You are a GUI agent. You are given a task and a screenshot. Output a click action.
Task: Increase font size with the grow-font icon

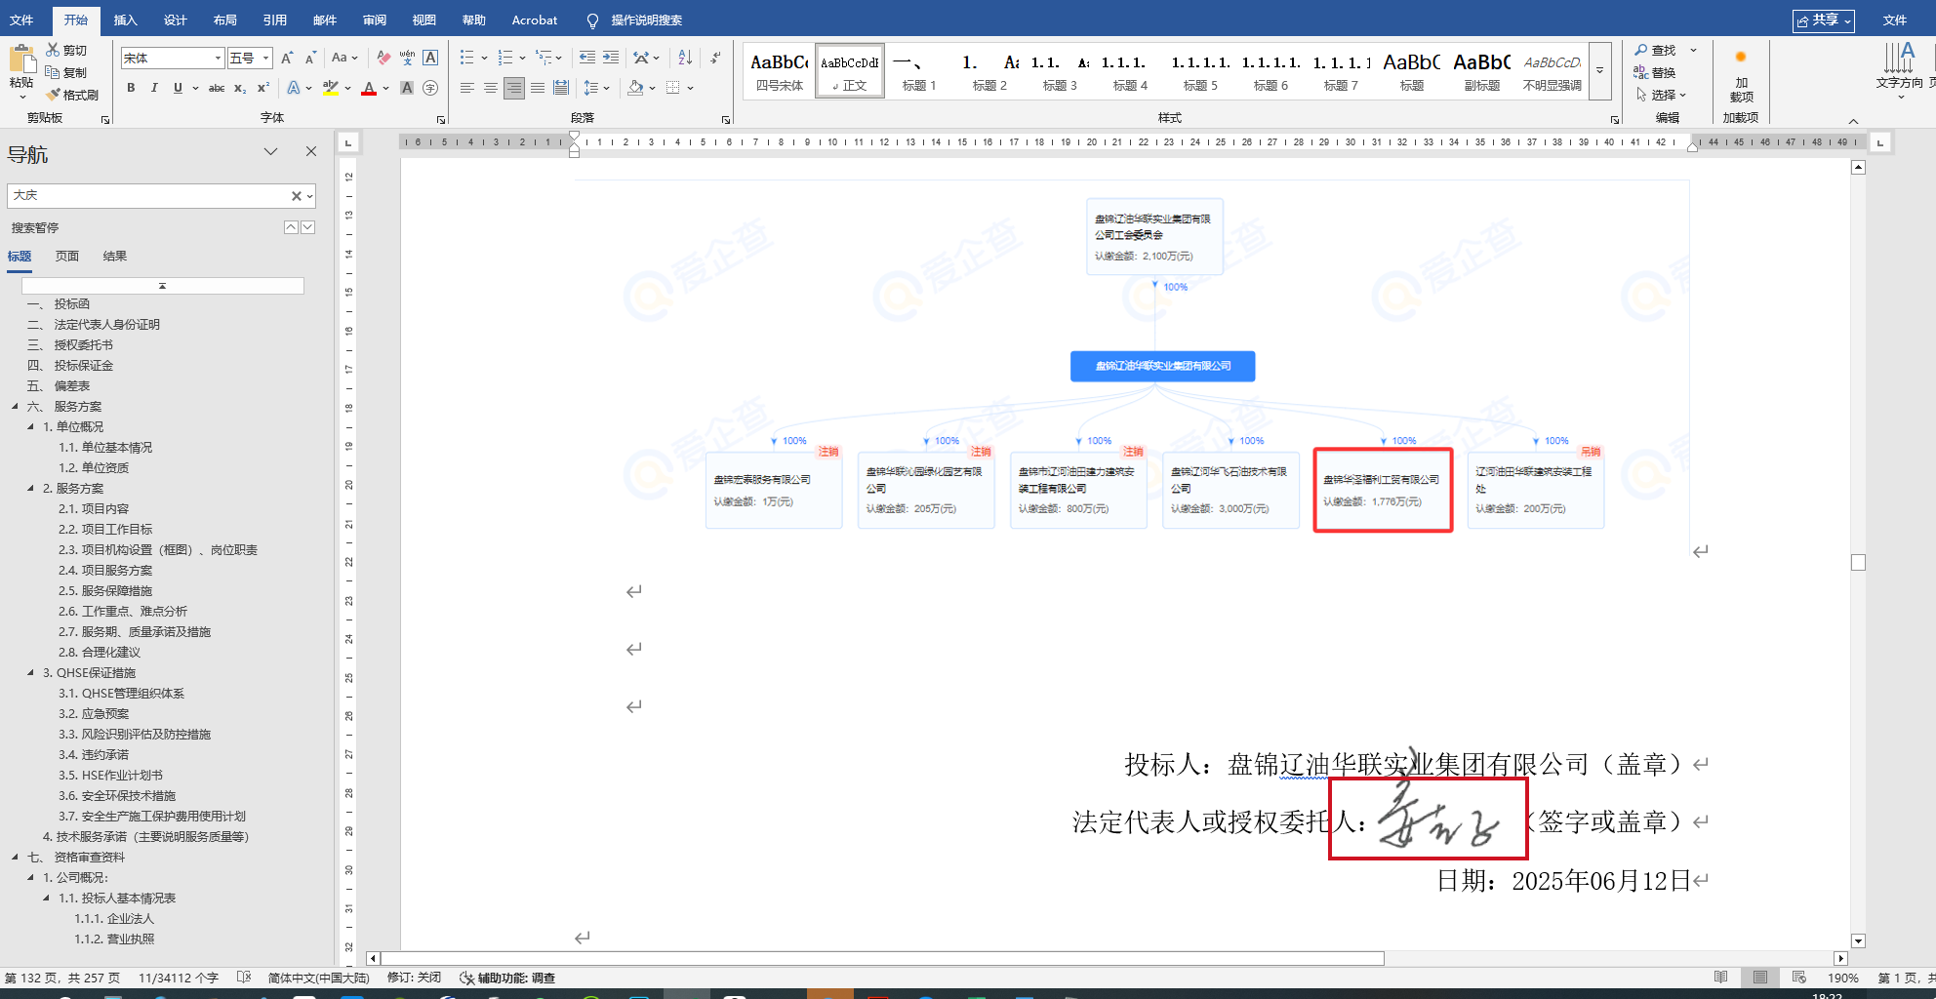pos(287,59)
